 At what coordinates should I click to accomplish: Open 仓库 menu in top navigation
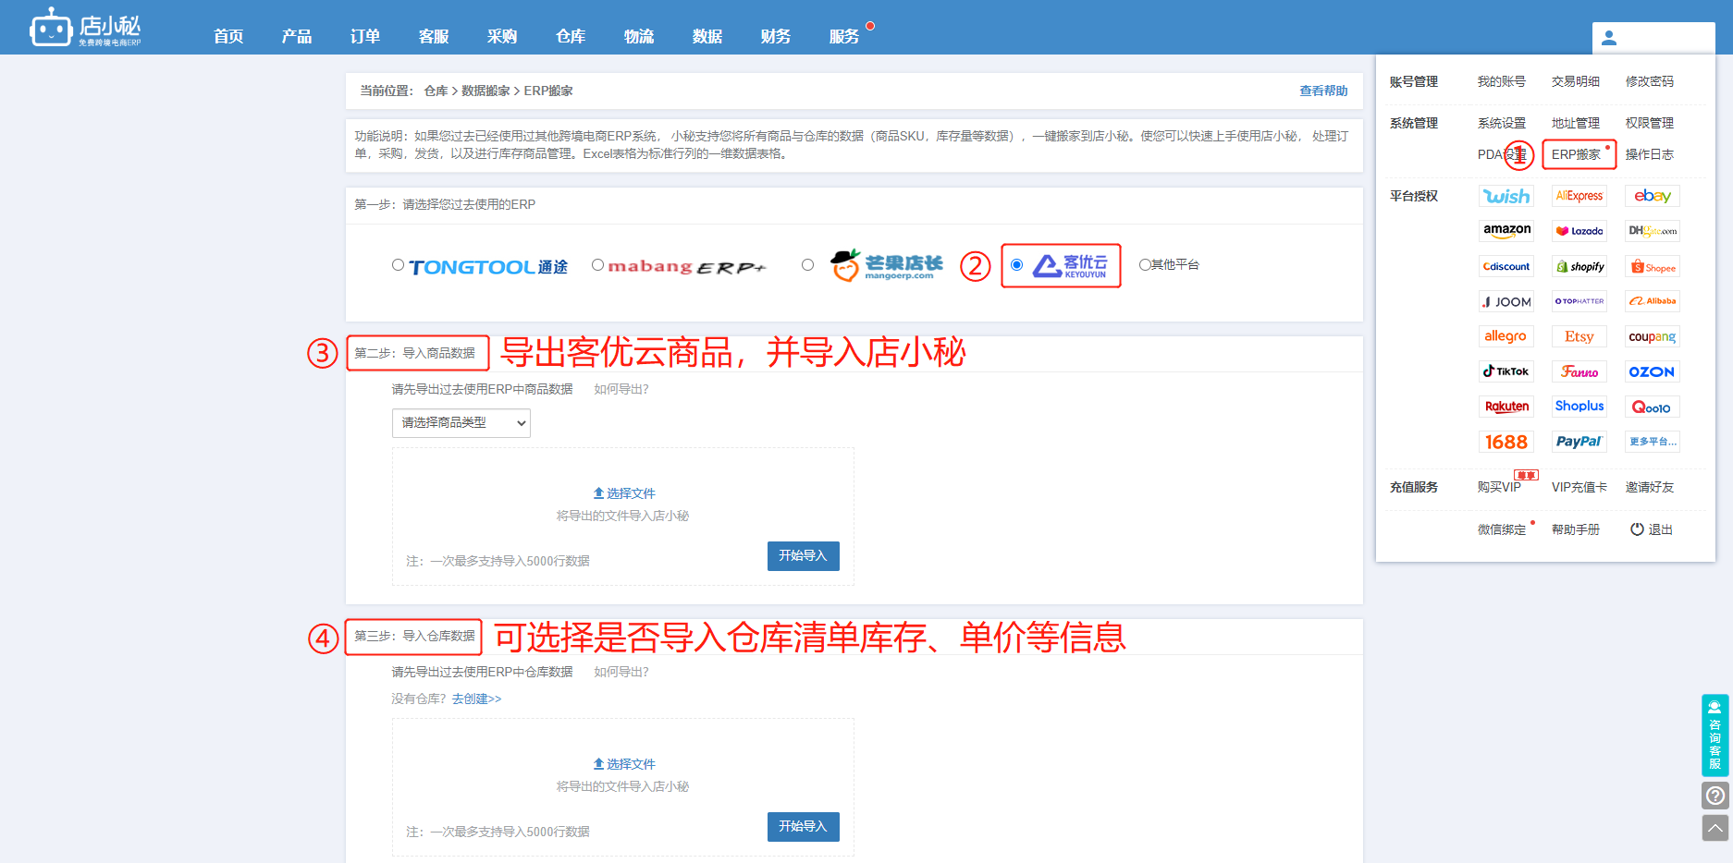tap(571, 36)
